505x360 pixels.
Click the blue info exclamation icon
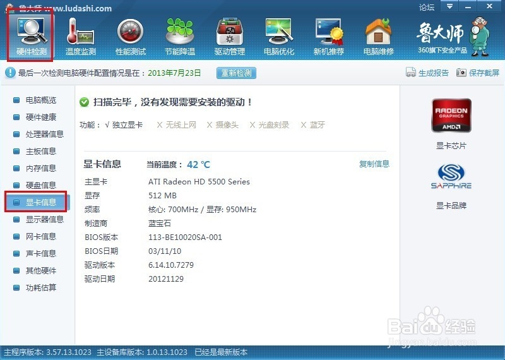[10, 73]
